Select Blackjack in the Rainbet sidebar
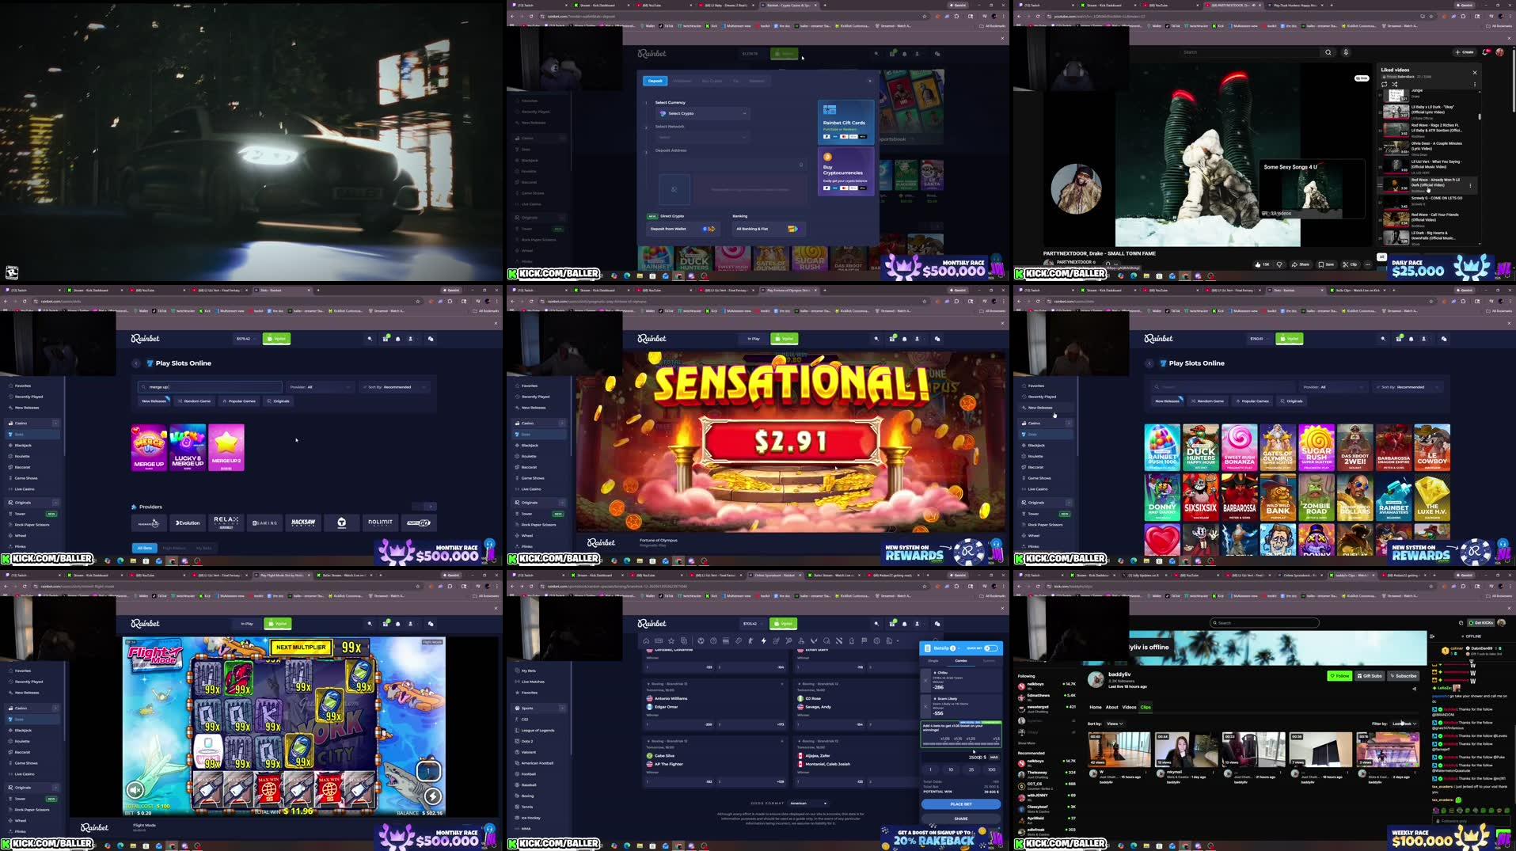Screen dimensions: 1516x851 pos(24,445)
